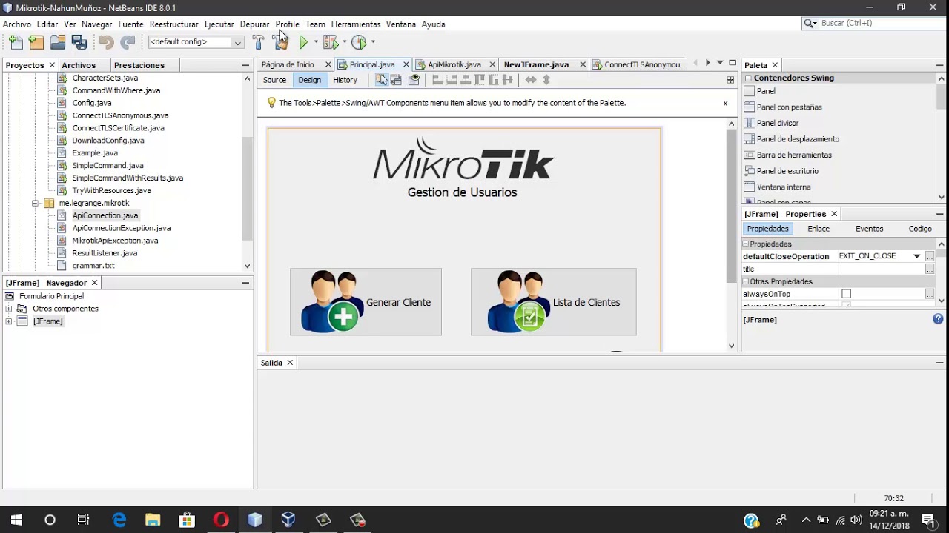
Task: Click the Lista de Clientes button
Action: click(x=553, y=302)
